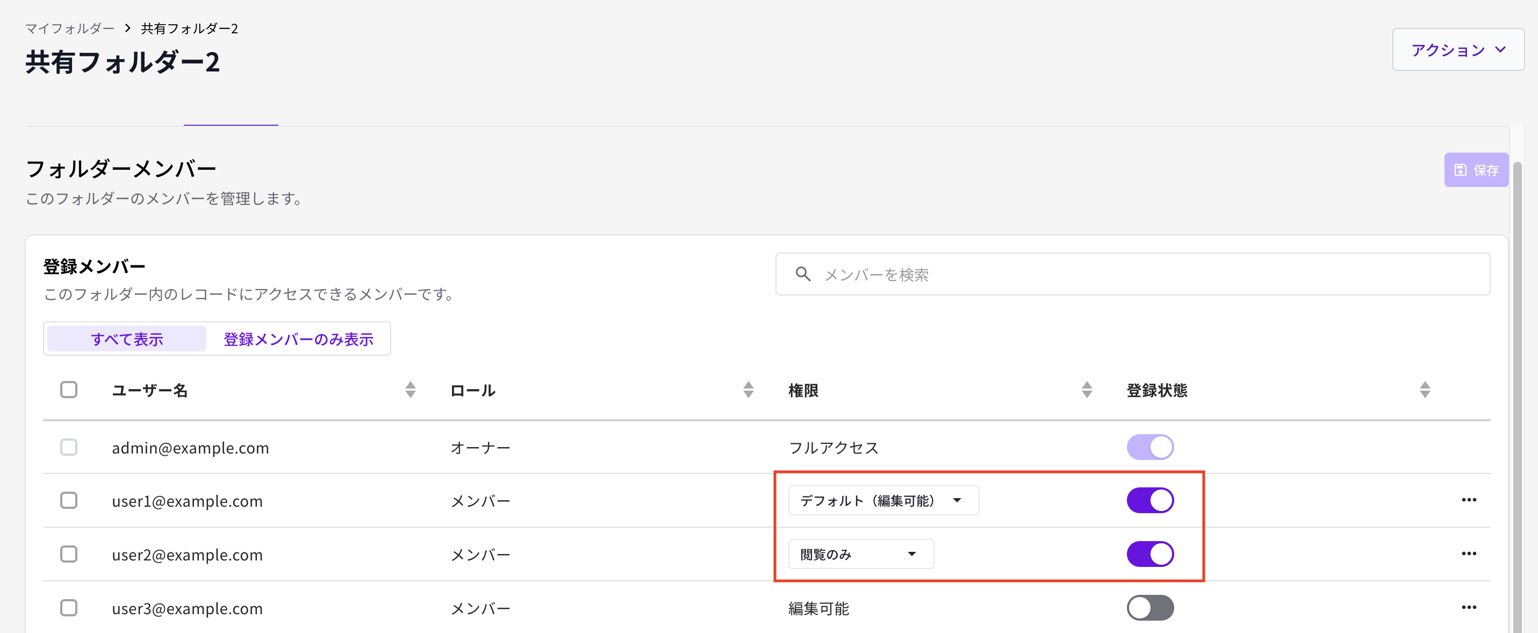Toggle registration switch for admin@example.com
This screenshot has width=1538, height=633.
pos(1150,447)
